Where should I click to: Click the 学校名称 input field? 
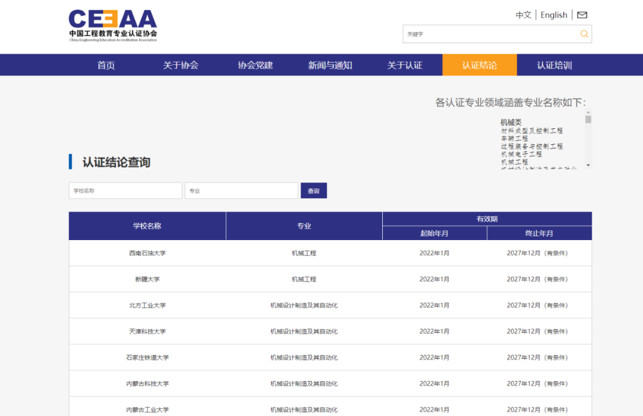click(125, 191)
